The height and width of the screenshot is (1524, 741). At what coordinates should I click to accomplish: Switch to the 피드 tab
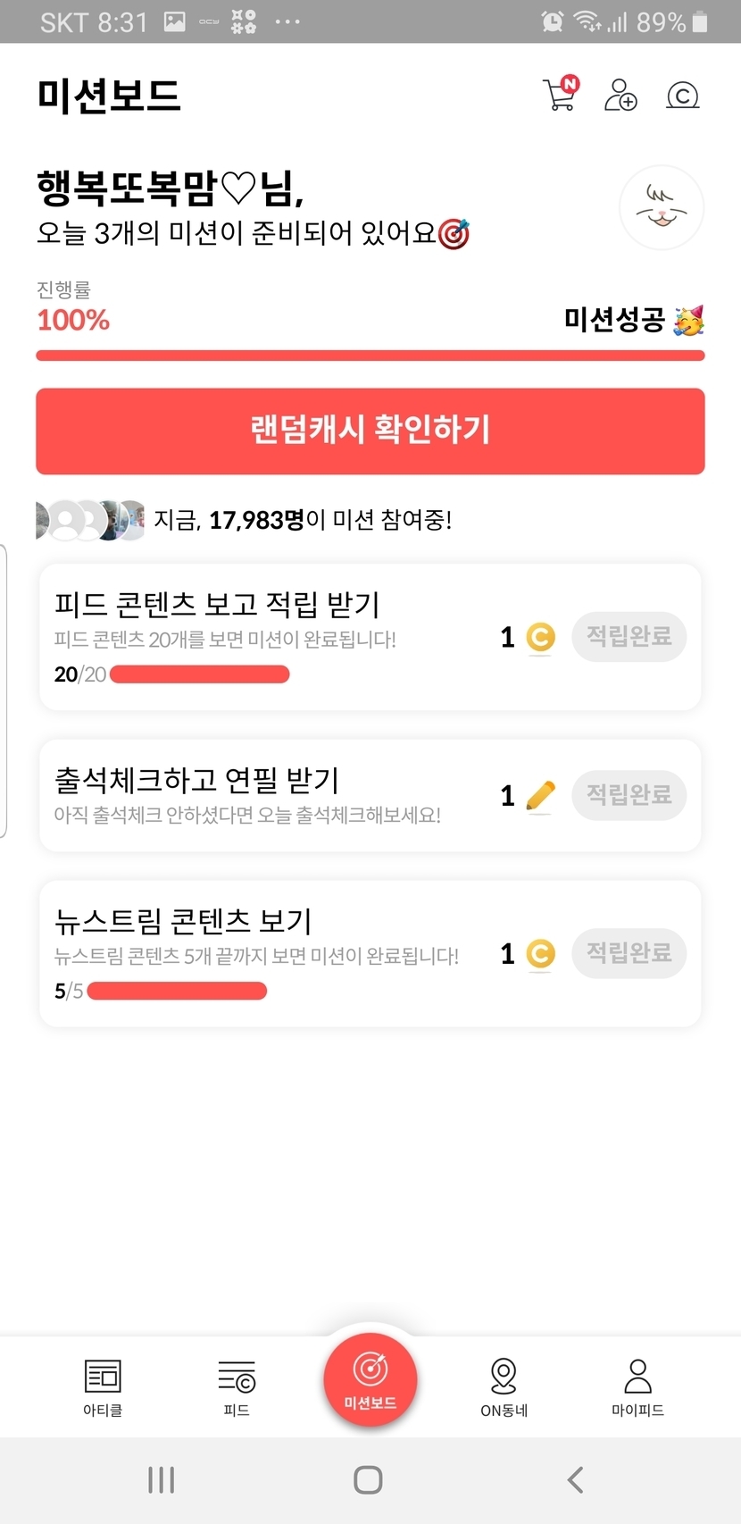[237, 1386]
